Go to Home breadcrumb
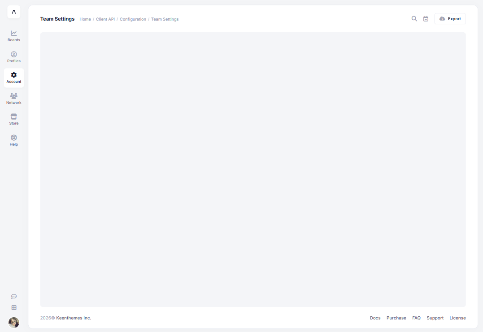Image resolution: width=483 pixels, height=332 pixels. 85,19
